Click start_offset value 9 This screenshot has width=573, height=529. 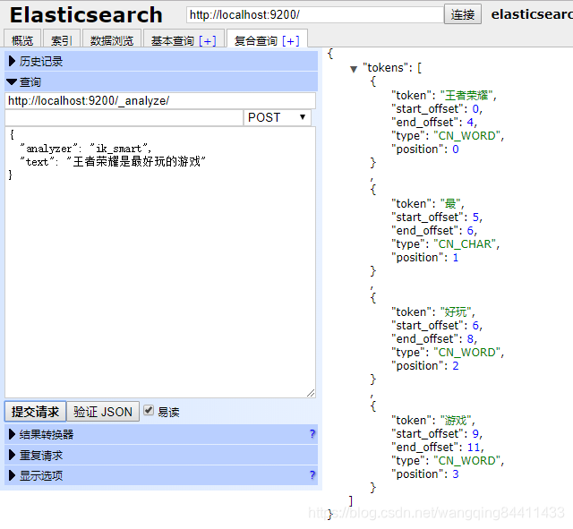click(x=475, y=434)
